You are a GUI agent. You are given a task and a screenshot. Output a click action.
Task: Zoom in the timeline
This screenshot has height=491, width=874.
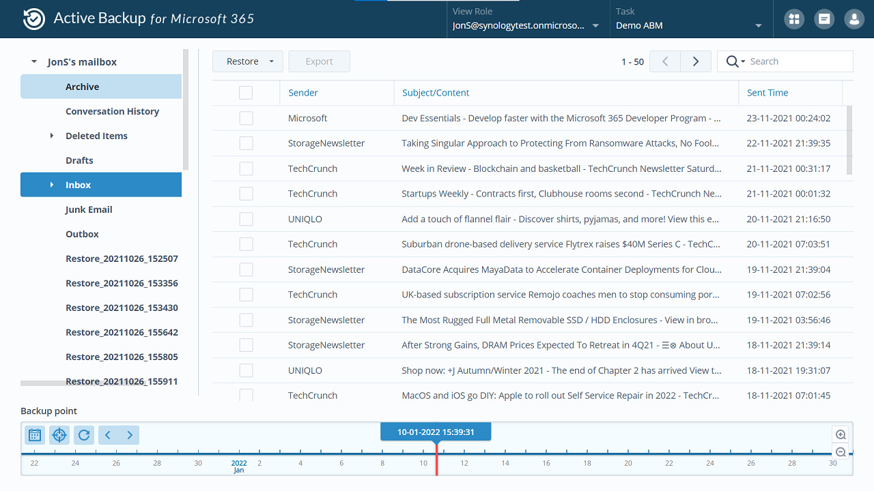[841, 434]
